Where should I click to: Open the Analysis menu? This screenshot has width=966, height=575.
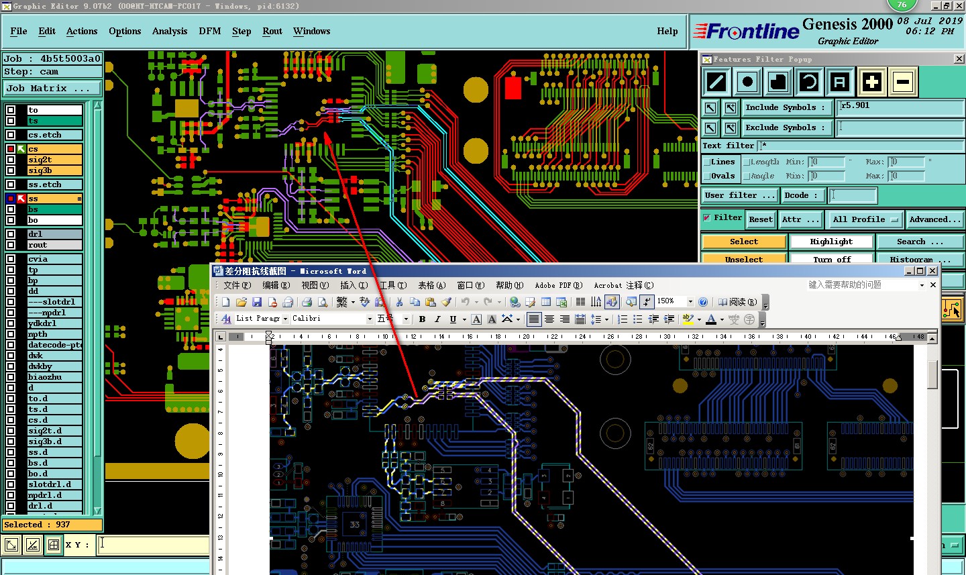[170, 32]
